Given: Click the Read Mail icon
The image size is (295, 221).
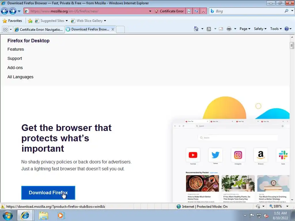Looking at the screenshot, I should click(x=221, y=29).
